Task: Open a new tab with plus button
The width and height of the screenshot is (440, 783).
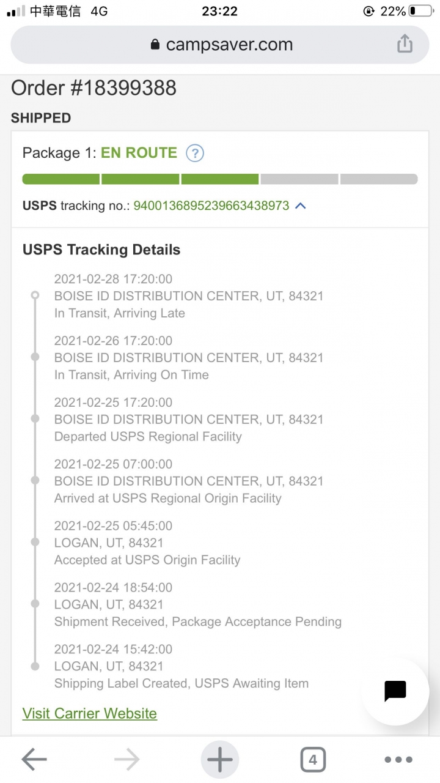Action: coord(220,760)
